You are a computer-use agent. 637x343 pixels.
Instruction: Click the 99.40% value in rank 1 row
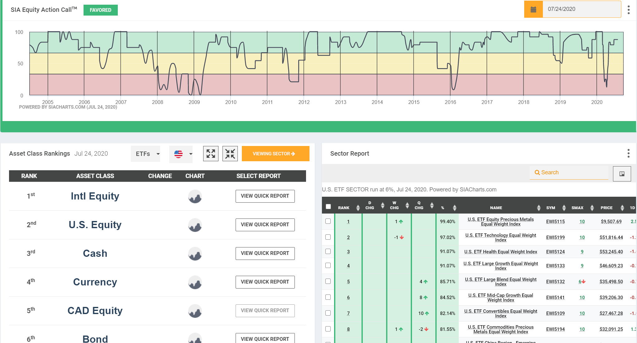pyautogui.click(x=448, y=222)
